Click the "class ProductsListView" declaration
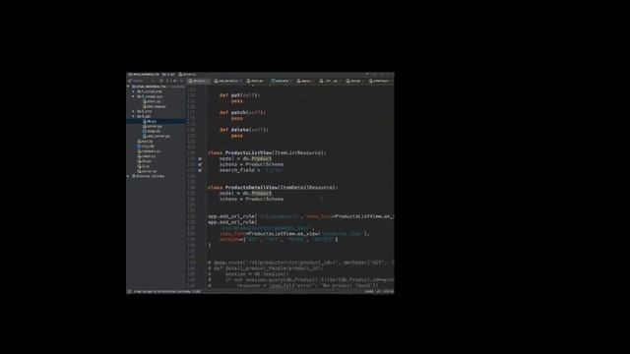This screenshot has height=354, width=630. click(x=267, y=153)
